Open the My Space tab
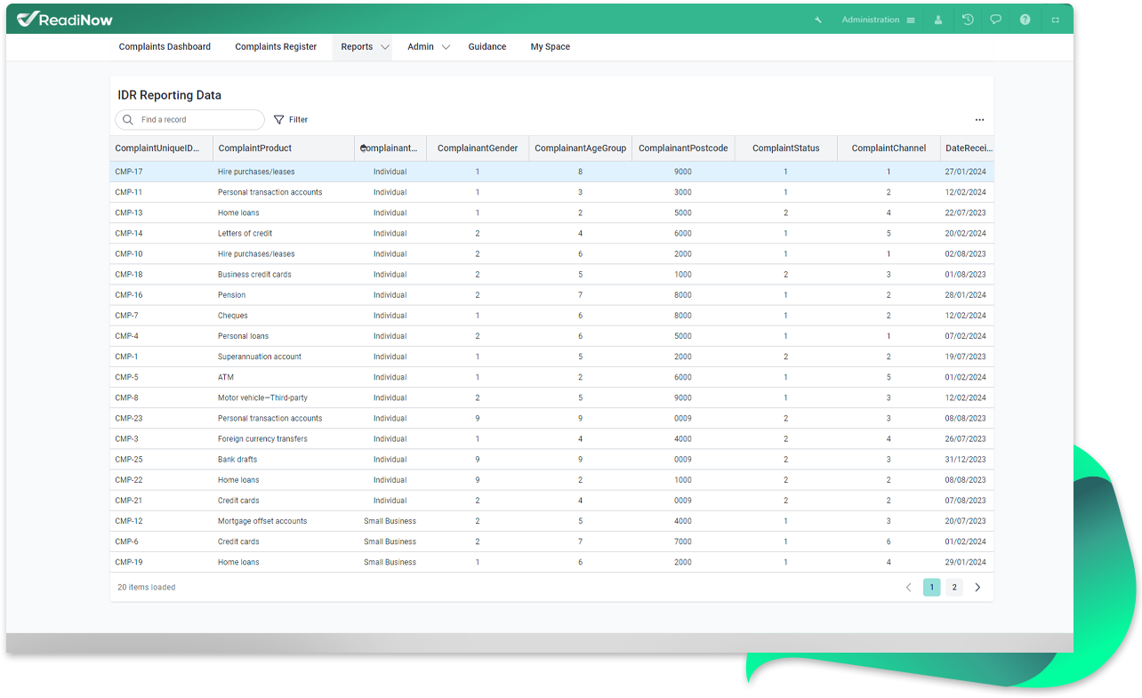Screen dimensions: 1142x698 coord(551,47)
